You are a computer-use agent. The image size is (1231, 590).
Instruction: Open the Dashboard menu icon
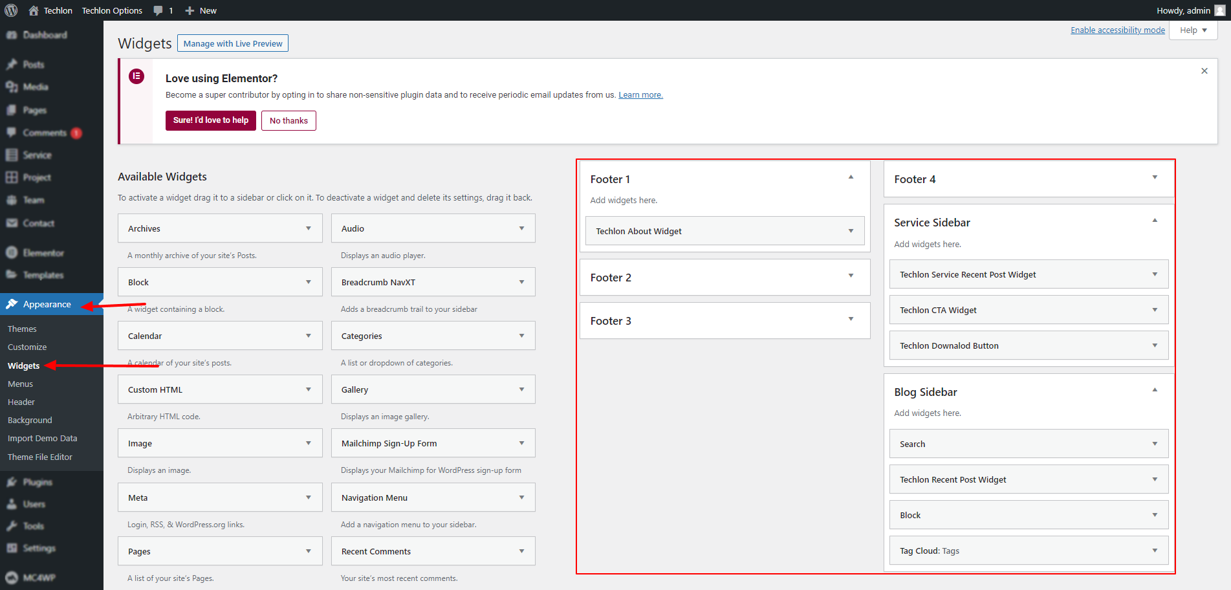pos(12,35)
